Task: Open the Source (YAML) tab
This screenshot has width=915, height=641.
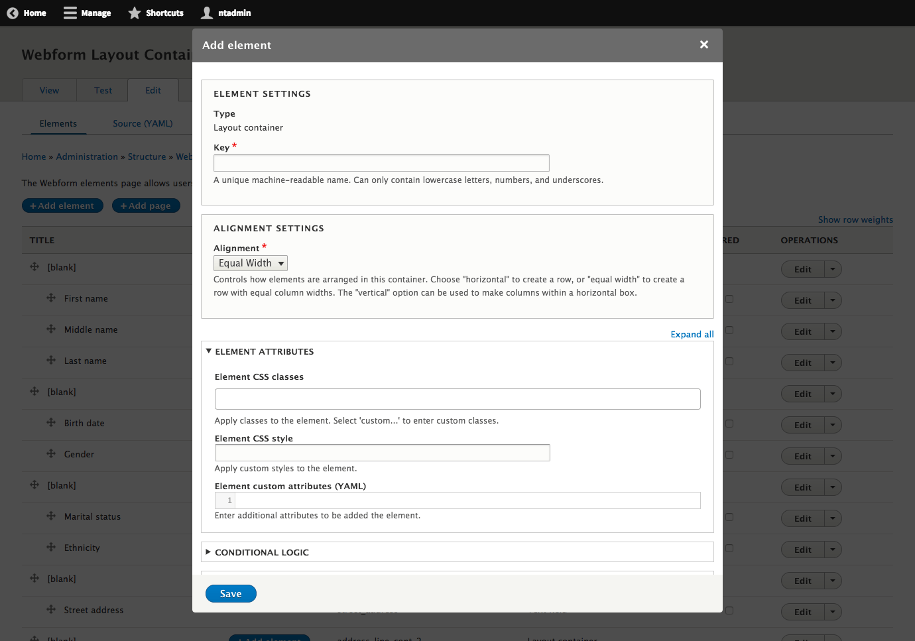Action: pyautogui.click(x=143, y=123)
